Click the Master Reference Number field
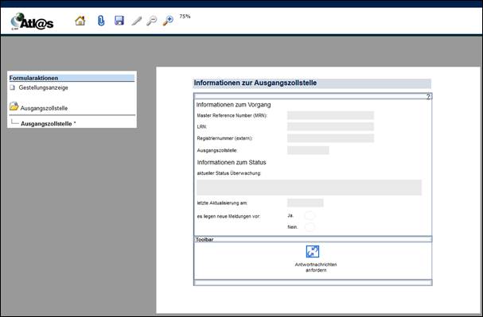Screen dimensions: 483x317 (330, 116)
